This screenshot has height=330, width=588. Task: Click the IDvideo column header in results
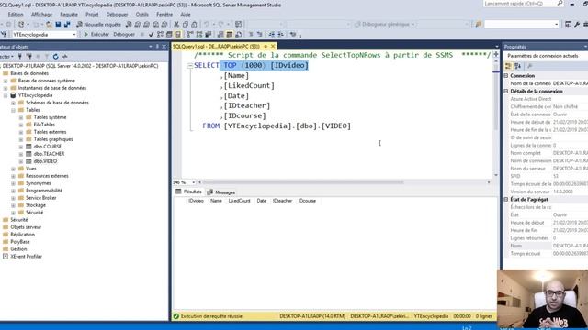[x=196, y=201]
